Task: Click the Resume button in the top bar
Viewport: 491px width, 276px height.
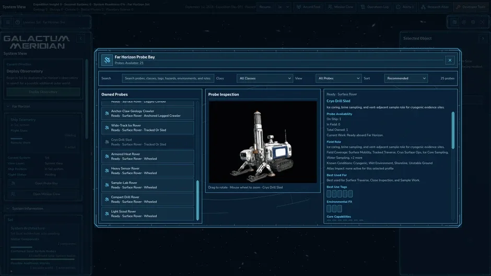Action: click(x=265, y=7)
